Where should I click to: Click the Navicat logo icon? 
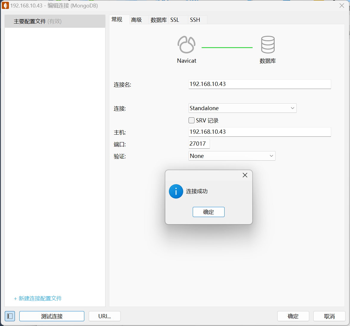click(186, 45)
